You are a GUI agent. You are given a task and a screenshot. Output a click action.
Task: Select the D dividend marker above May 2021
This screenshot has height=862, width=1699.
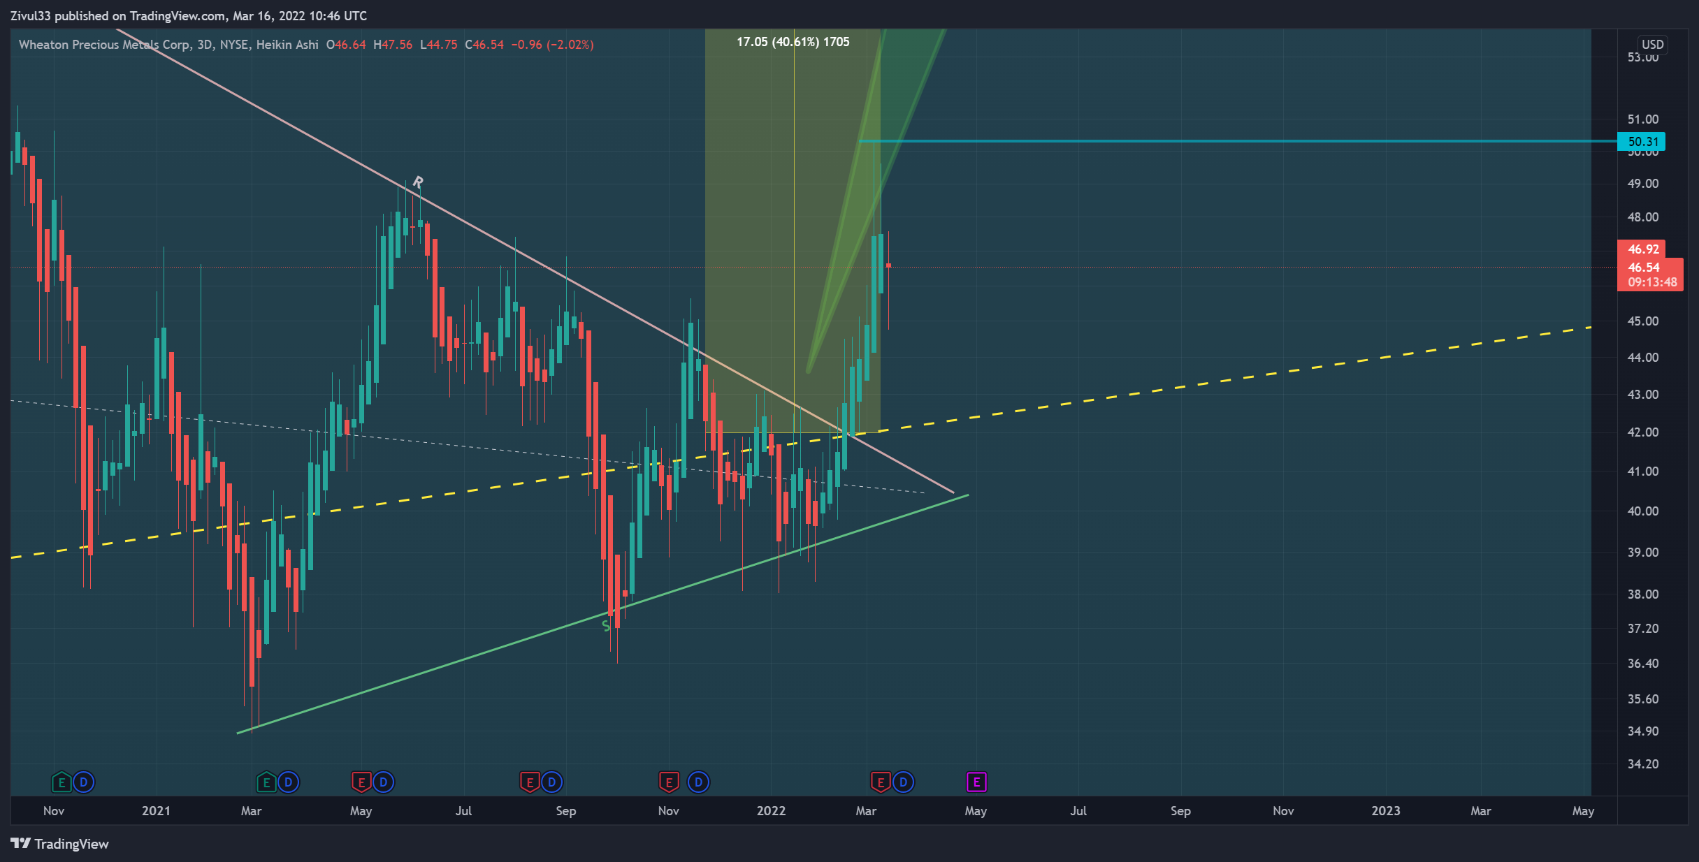[384, 782]
